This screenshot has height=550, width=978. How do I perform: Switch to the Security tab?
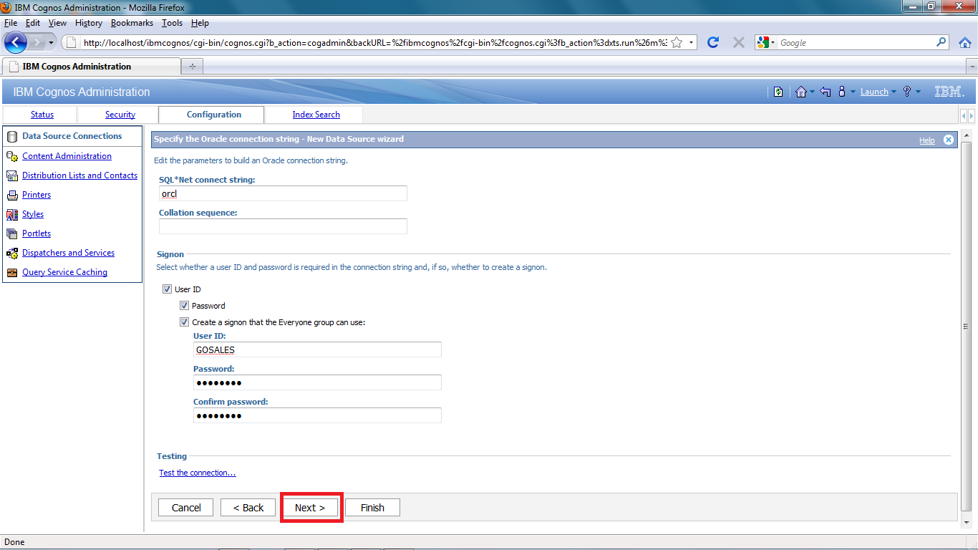(x=120, y=115)
